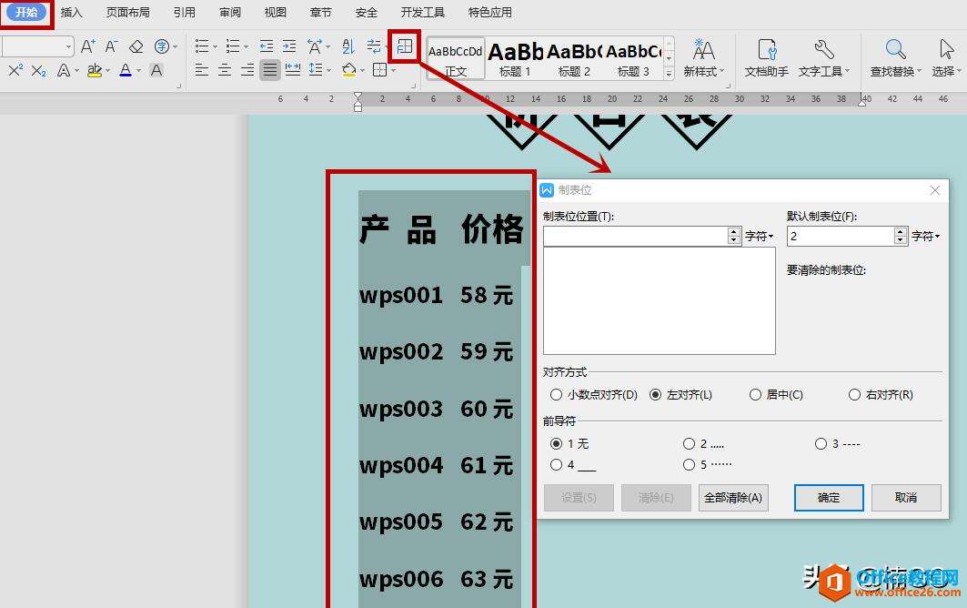Align text right
The width and height of the screenshot is (967, 608).
pos(247,70)
